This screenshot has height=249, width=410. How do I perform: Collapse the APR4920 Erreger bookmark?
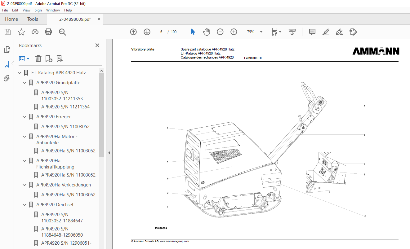click(25, 117)
